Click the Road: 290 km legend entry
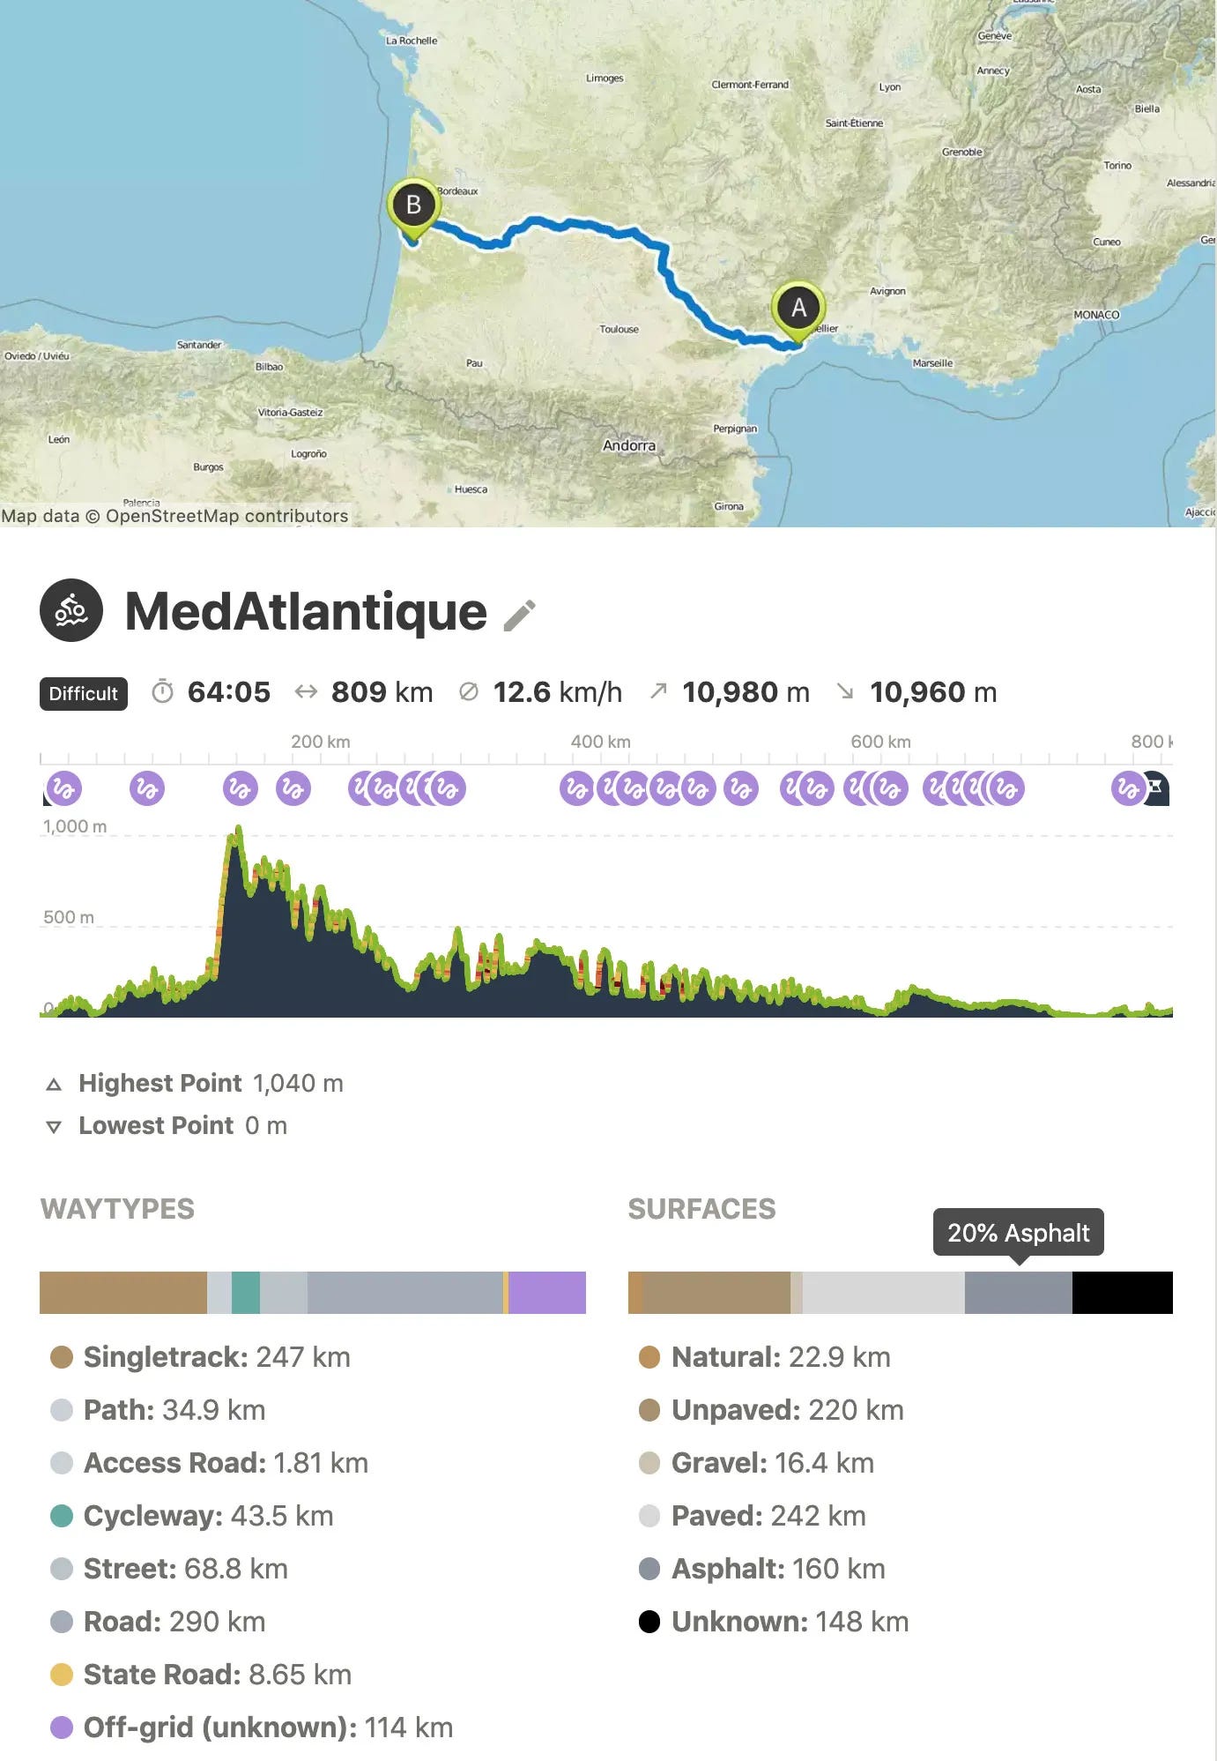The width and height of the screenshot is (1217, 1761). point(159,1621)
